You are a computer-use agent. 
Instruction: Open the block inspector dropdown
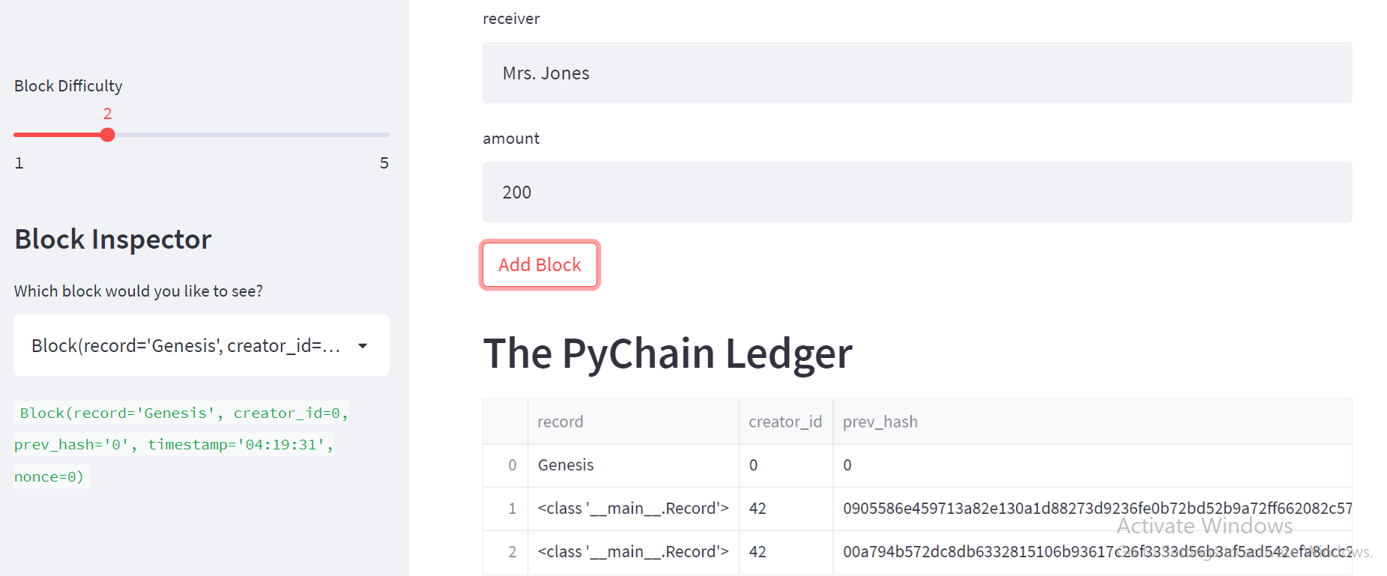pos(200,345)
